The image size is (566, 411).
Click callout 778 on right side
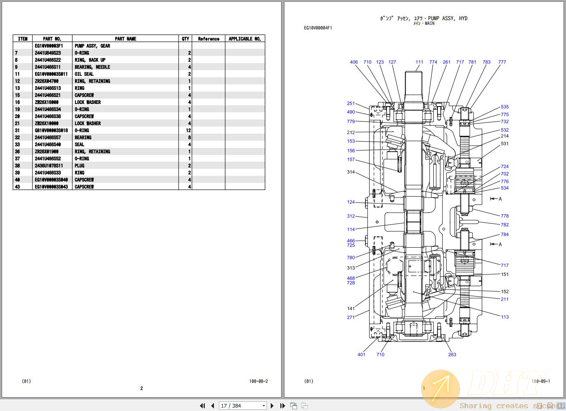pos(505,216)
